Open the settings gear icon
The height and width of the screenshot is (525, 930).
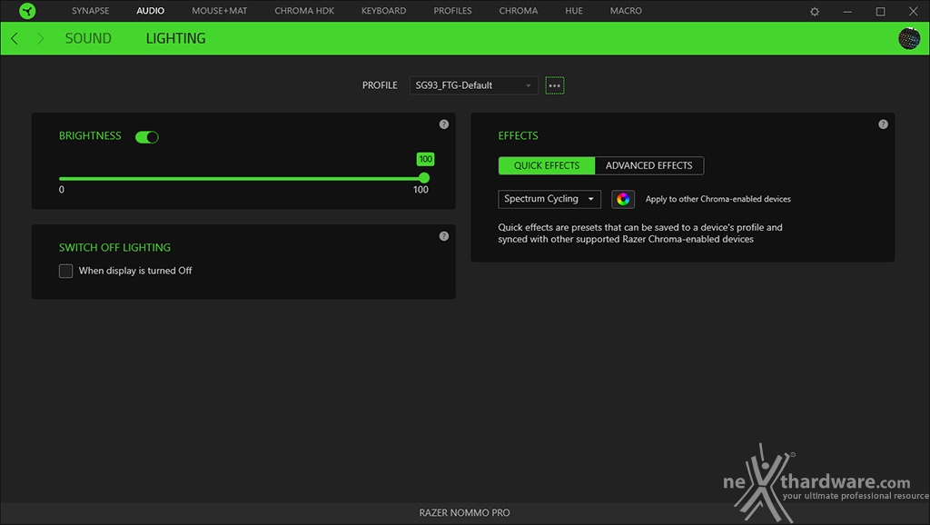coord(815,11)
